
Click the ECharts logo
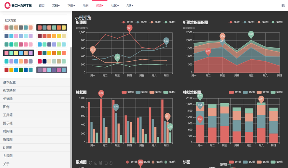tap(18, 5)
